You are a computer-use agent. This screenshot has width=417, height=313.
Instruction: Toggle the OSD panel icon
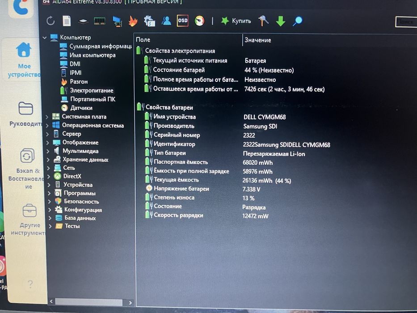(183, 21)
